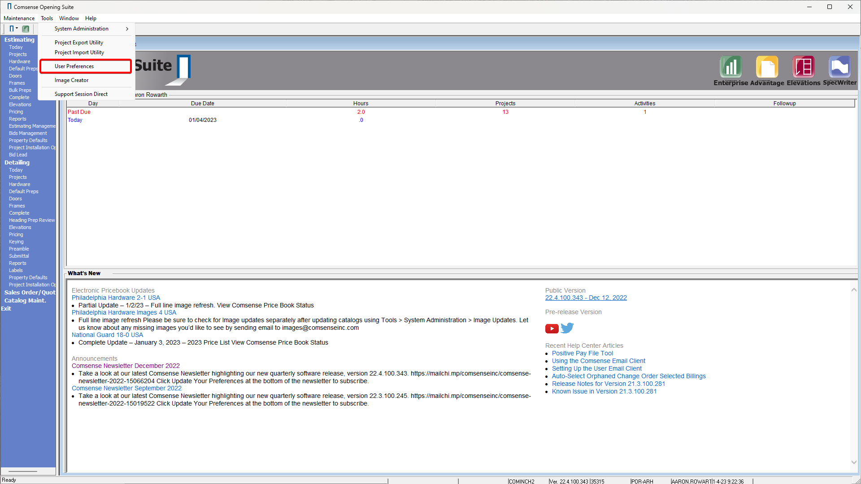Open Positive Pay File Tool article
The width and height of the screenshot is (861, 484).
coord(583,353)
